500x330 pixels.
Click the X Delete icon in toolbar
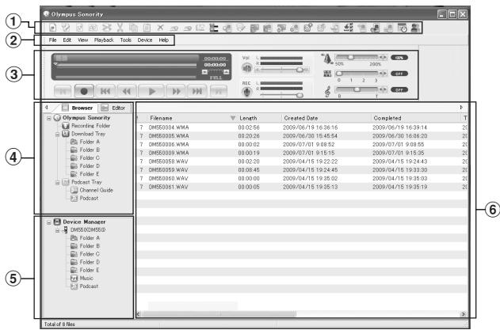[x=160, y=28]
